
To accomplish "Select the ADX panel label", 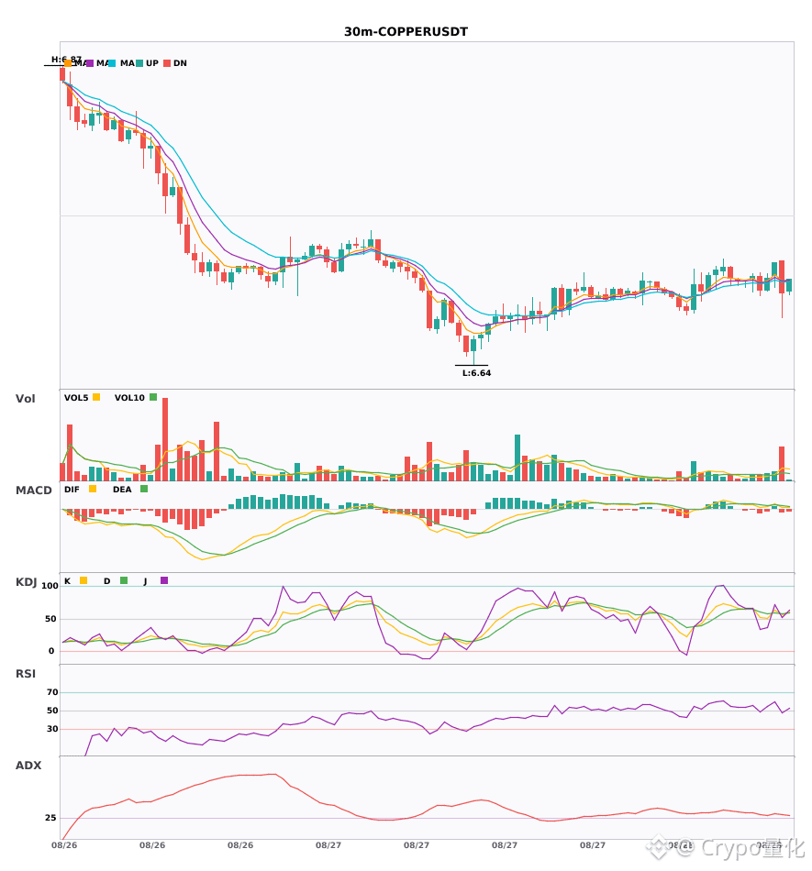I will coord(28,766).
